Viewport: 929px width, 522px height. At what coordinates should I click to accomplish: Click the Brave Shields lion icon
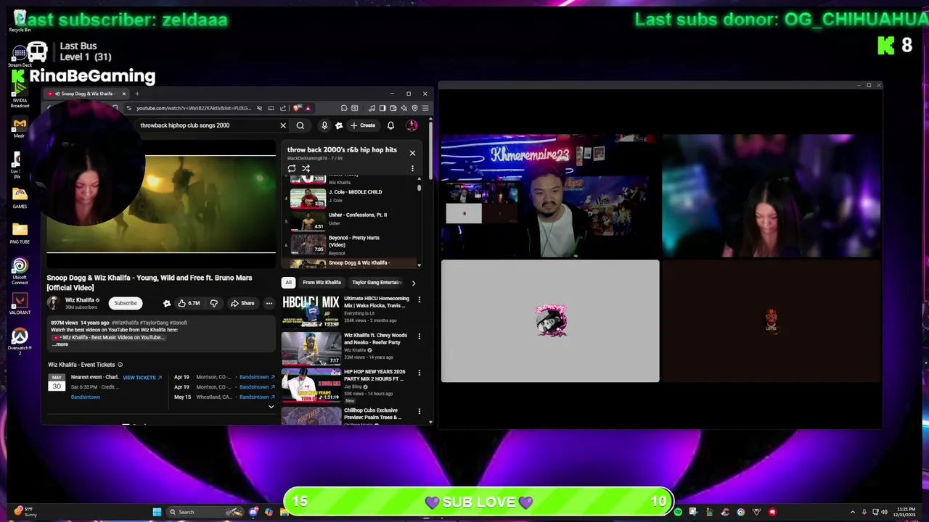[297, 108]
